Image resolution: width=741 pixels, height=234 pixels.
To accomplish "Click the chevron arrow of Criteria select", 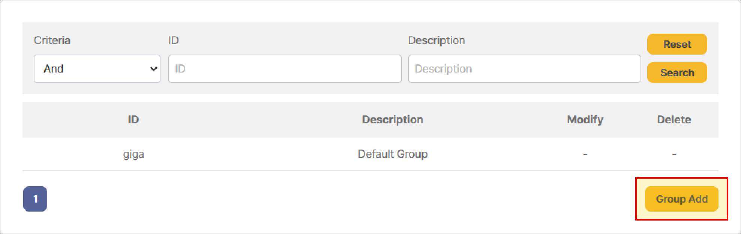I will pos(153,69).
